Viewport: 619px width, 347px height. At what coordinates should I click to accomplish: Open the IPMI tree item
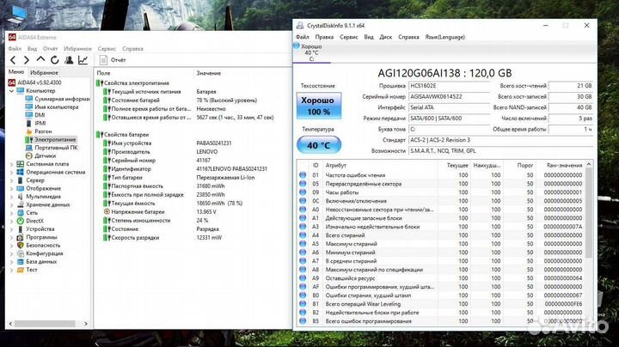coord(35,124)
